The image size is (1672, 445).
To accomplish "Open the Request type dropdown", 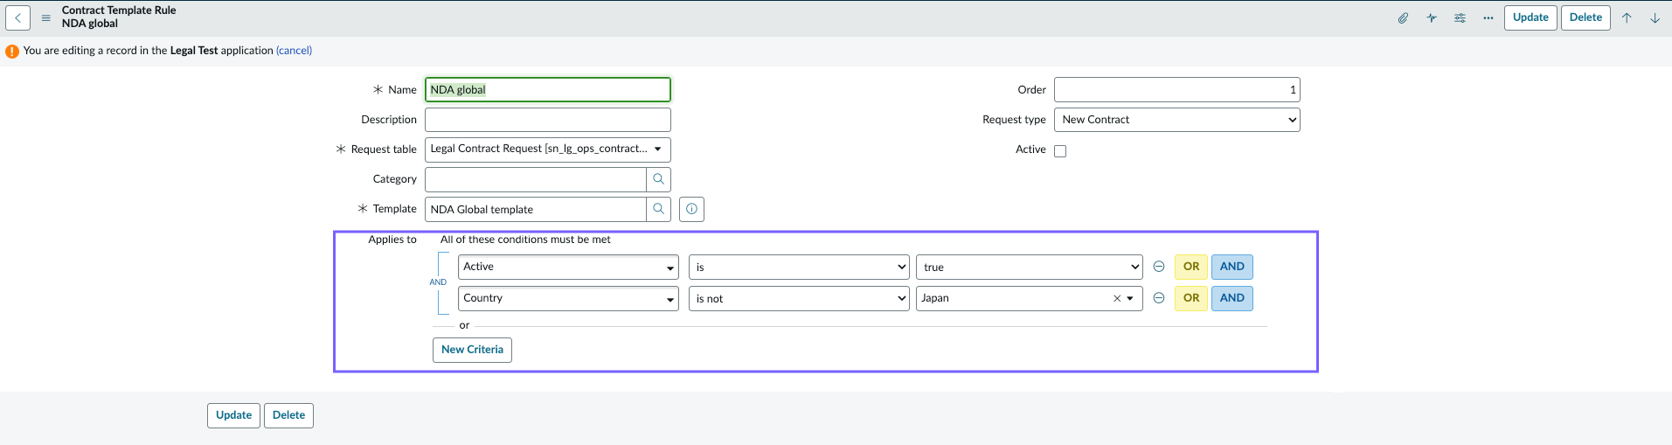I will tap(1176, 120).
